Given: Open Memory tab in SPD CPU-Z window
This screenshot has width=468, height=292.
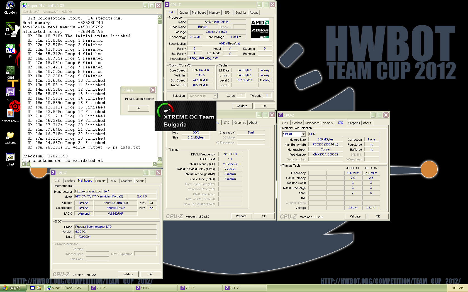Looking at the screenshot, I should point(328,123).
